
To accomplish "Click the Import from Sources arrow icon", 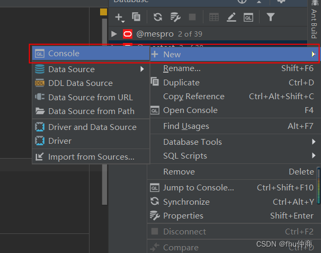I will tap(39, 157).
